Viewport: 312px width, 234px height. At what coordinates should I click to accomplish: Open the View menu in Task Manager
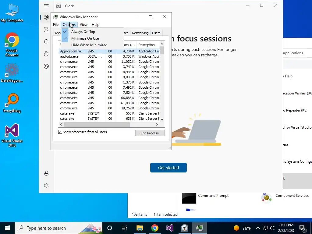coord(83,24)
